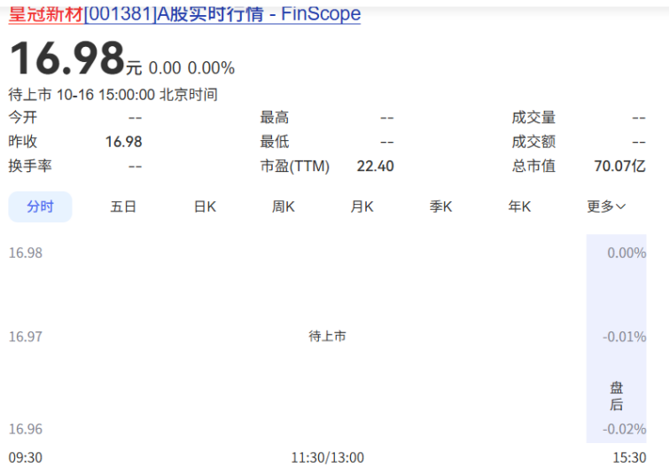Viewport: 670px width, 475px height.
Task: Click the 16.97 y-axis price label
Action: tap(26, 337)
